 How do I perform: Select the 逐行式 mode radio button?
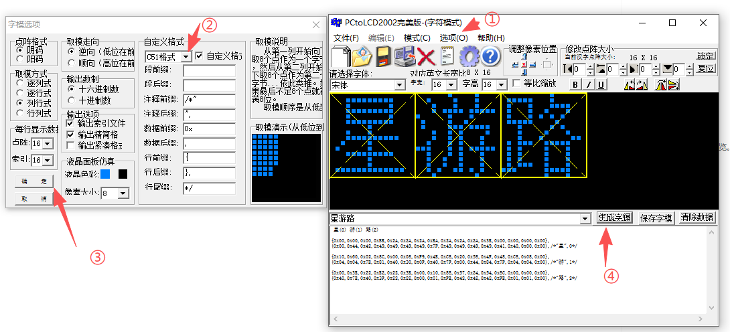(x=19, y=93)
